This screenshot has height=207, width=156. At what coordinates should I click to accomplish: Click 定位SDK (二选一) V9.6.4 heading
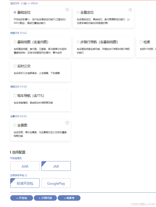tap(24, 3)
